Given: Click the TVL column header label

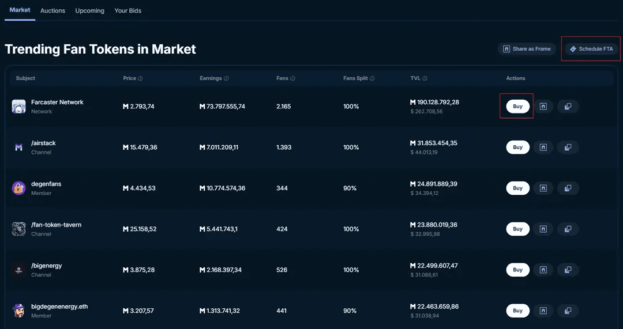Looking at the screenshot, I should 415,78.
